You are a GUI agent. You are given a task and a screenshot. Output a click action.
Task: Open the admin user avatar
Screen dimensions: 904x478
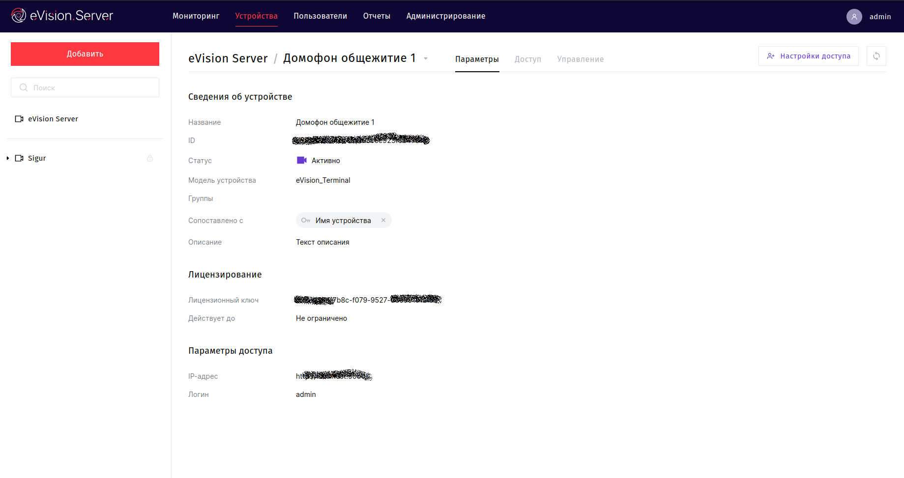coord(854,17)
